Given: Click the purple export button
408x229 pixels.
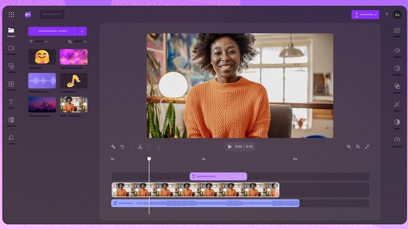Looking at the screenshot, I should coord(365,15).
